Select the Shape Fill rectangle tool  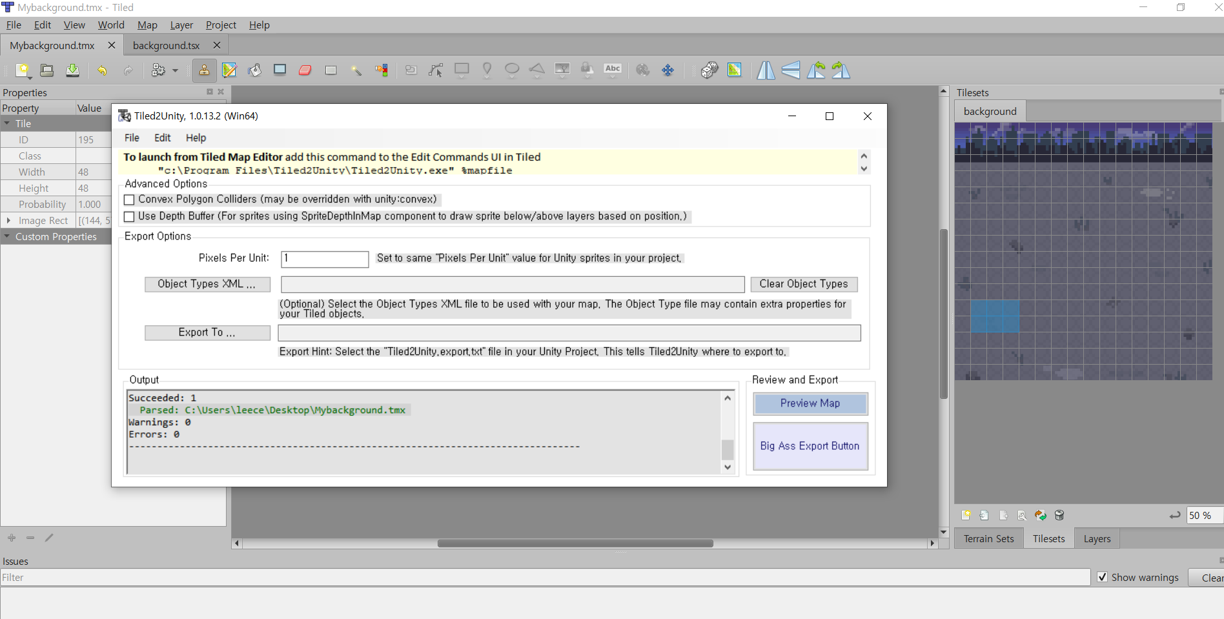pyautogui.click(x=280, y=70)
